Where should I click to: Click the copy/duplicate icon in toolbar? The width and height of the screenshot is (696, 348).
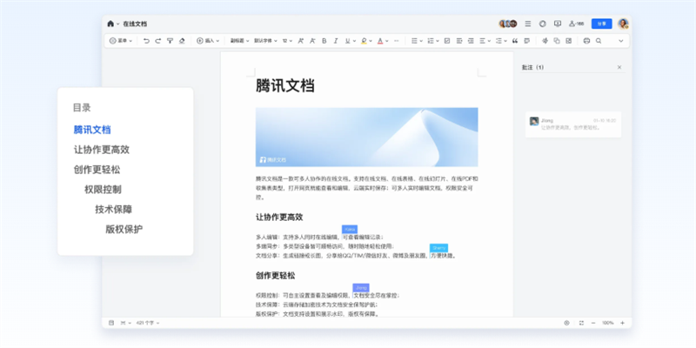click(557, 41)
